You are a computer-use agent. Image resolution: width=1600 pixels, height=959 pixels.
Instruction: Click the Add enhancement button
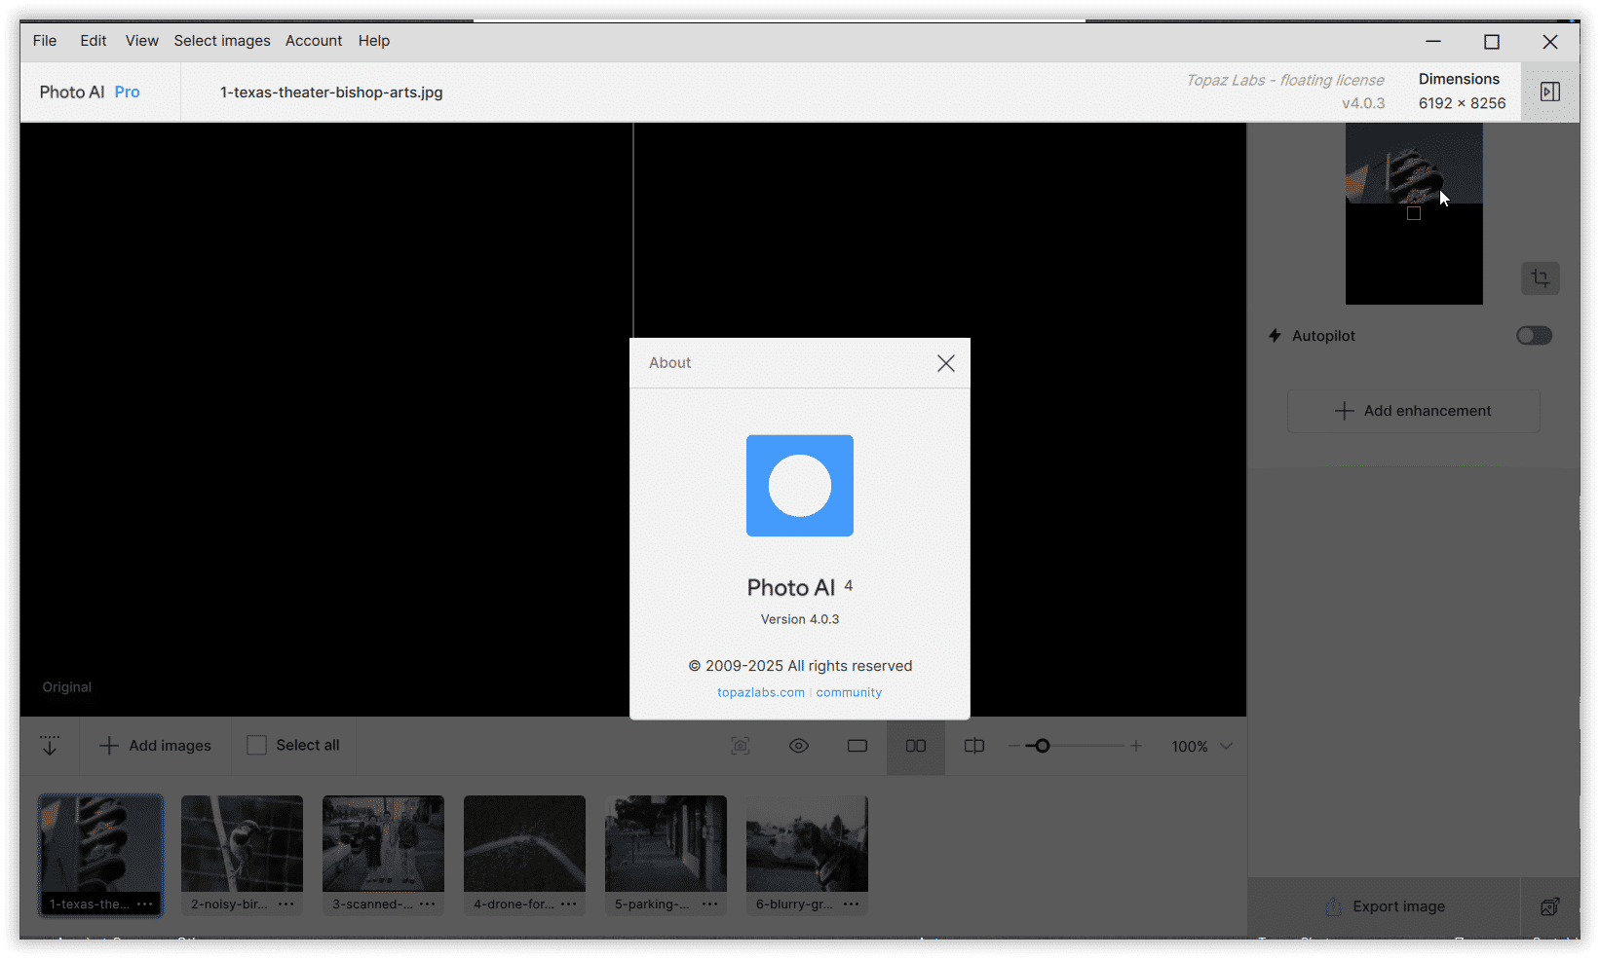point(1413,410)
